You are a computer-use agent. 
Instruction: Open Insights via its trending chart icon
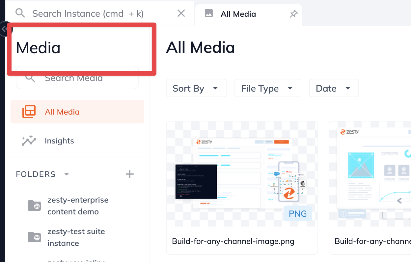tap(29, 141)
